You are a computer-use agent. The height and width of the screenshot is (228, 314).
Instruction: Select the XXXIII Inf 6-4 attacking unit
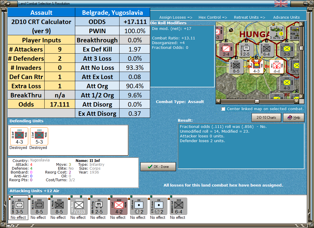[178, 206]
